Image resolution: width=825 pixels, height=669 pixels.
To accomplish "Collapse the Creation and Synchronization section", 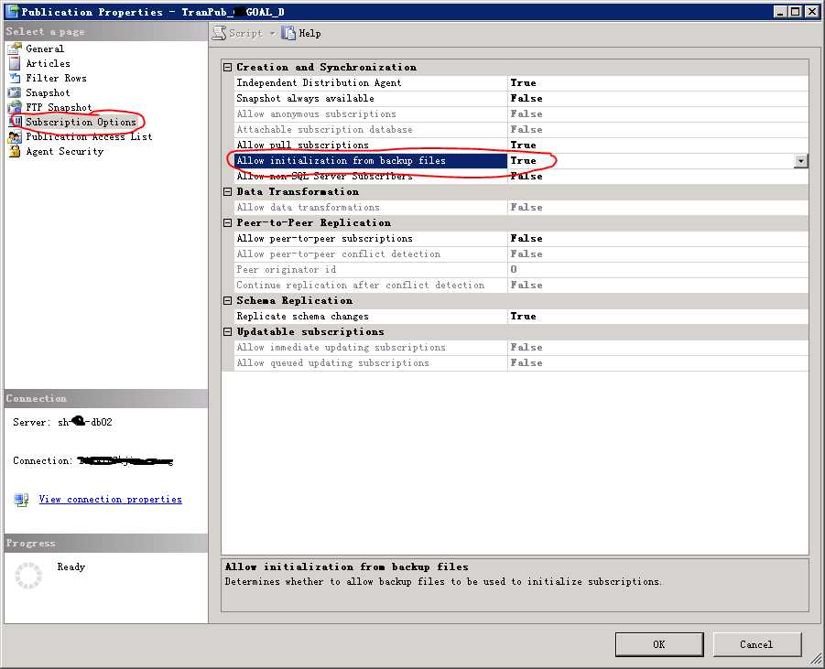I will 227,68.
